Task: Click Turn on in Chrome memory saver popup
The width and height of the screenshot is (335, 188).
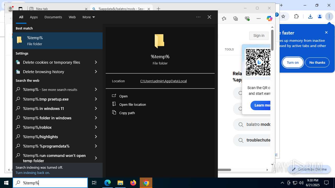Action: tap(293, 62)
